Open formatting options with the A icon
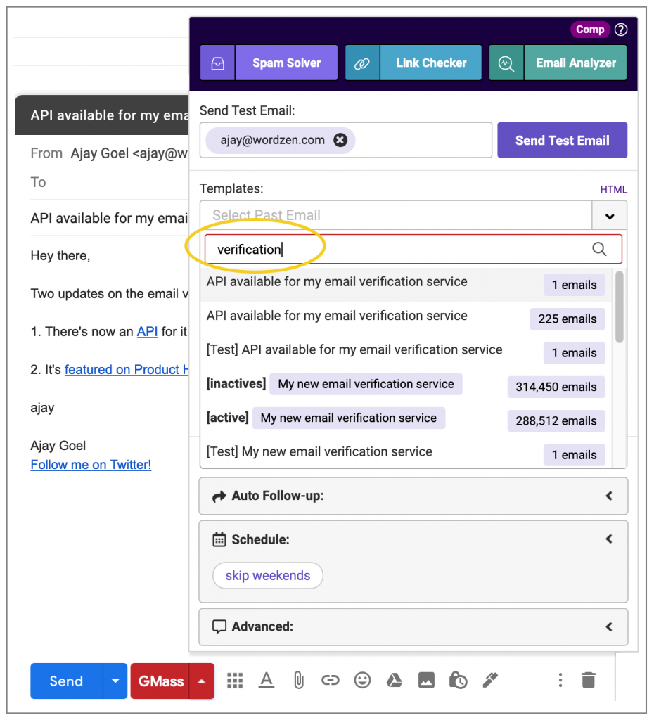The width and height of the screenshot is (654, 720). pyautogui.click(x=267, y=680)
